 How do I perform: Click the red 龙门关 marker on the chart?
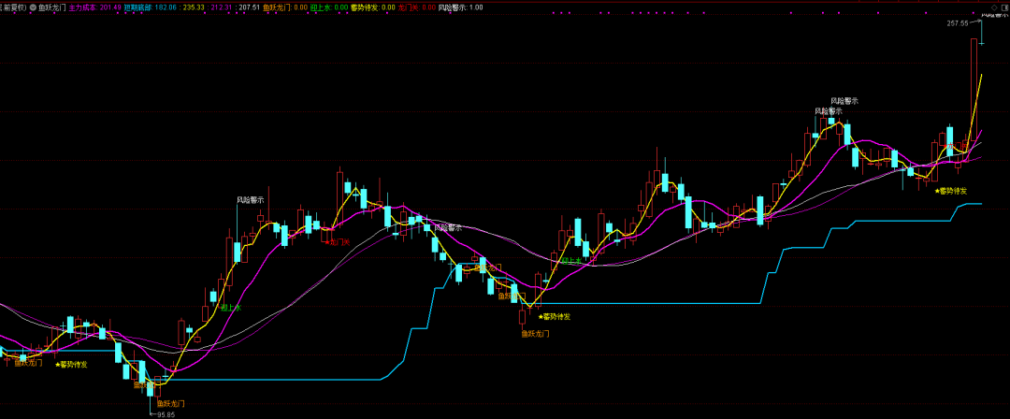[x=339, y=241]
